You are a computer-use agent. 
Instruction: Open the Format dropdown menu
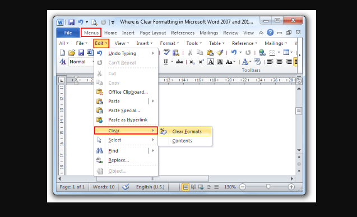click(169, 43)
